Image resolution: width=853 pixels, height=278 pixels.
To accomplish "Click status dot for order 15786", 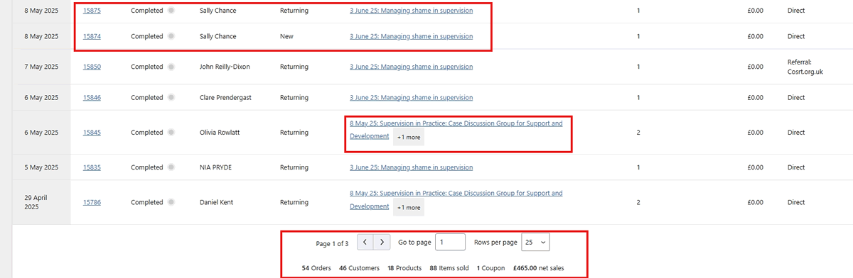I will click(171, 202).
